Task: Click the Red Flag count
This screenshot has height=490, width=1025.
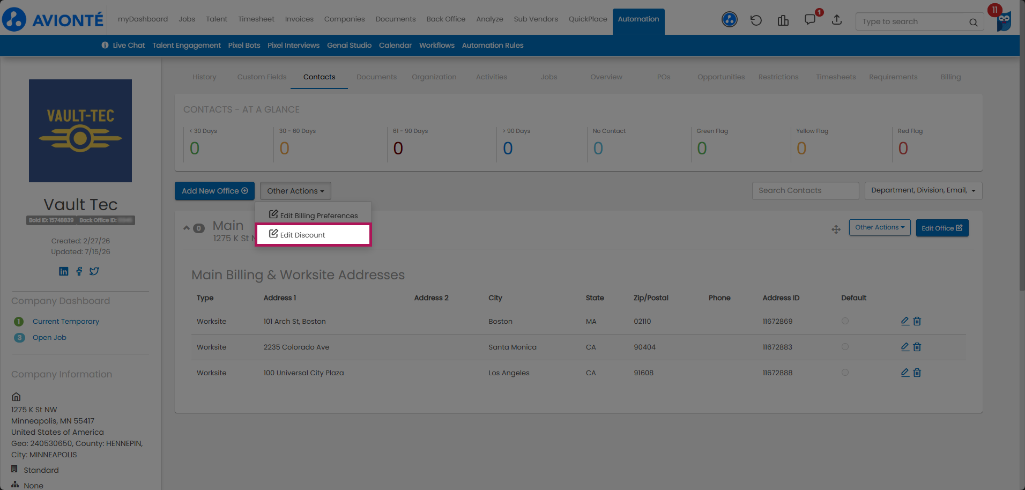Action: click(x=903, y=149)
